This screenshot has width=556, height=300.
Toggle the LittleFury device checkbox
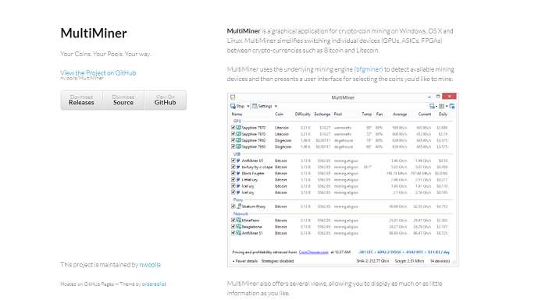point(233,180)
